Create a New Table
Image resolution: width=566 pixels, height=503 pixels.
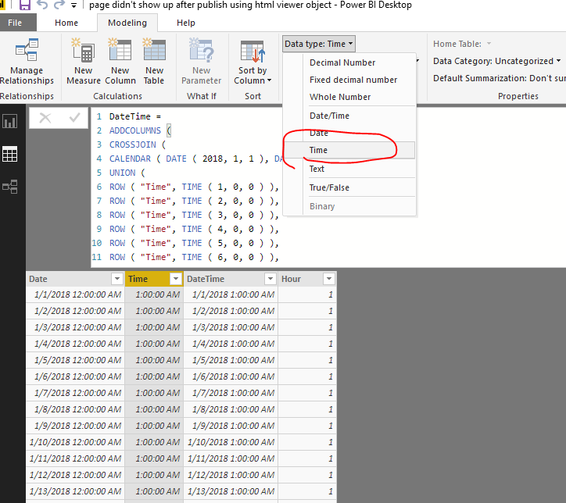point(154,61)
